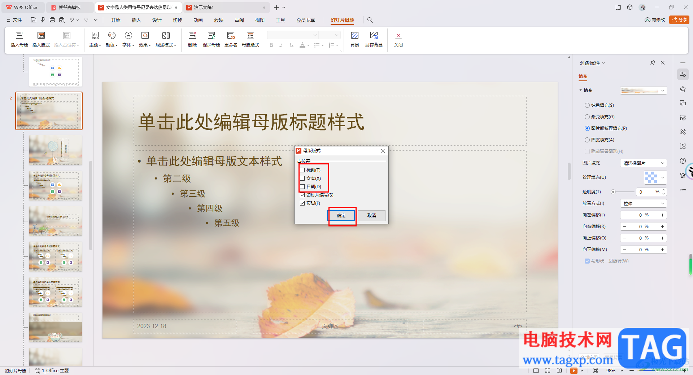This screenshot has height=375, width=693.
Task: Expand the Object Properties (对象属性) dropdown
Action: [603, 63]
